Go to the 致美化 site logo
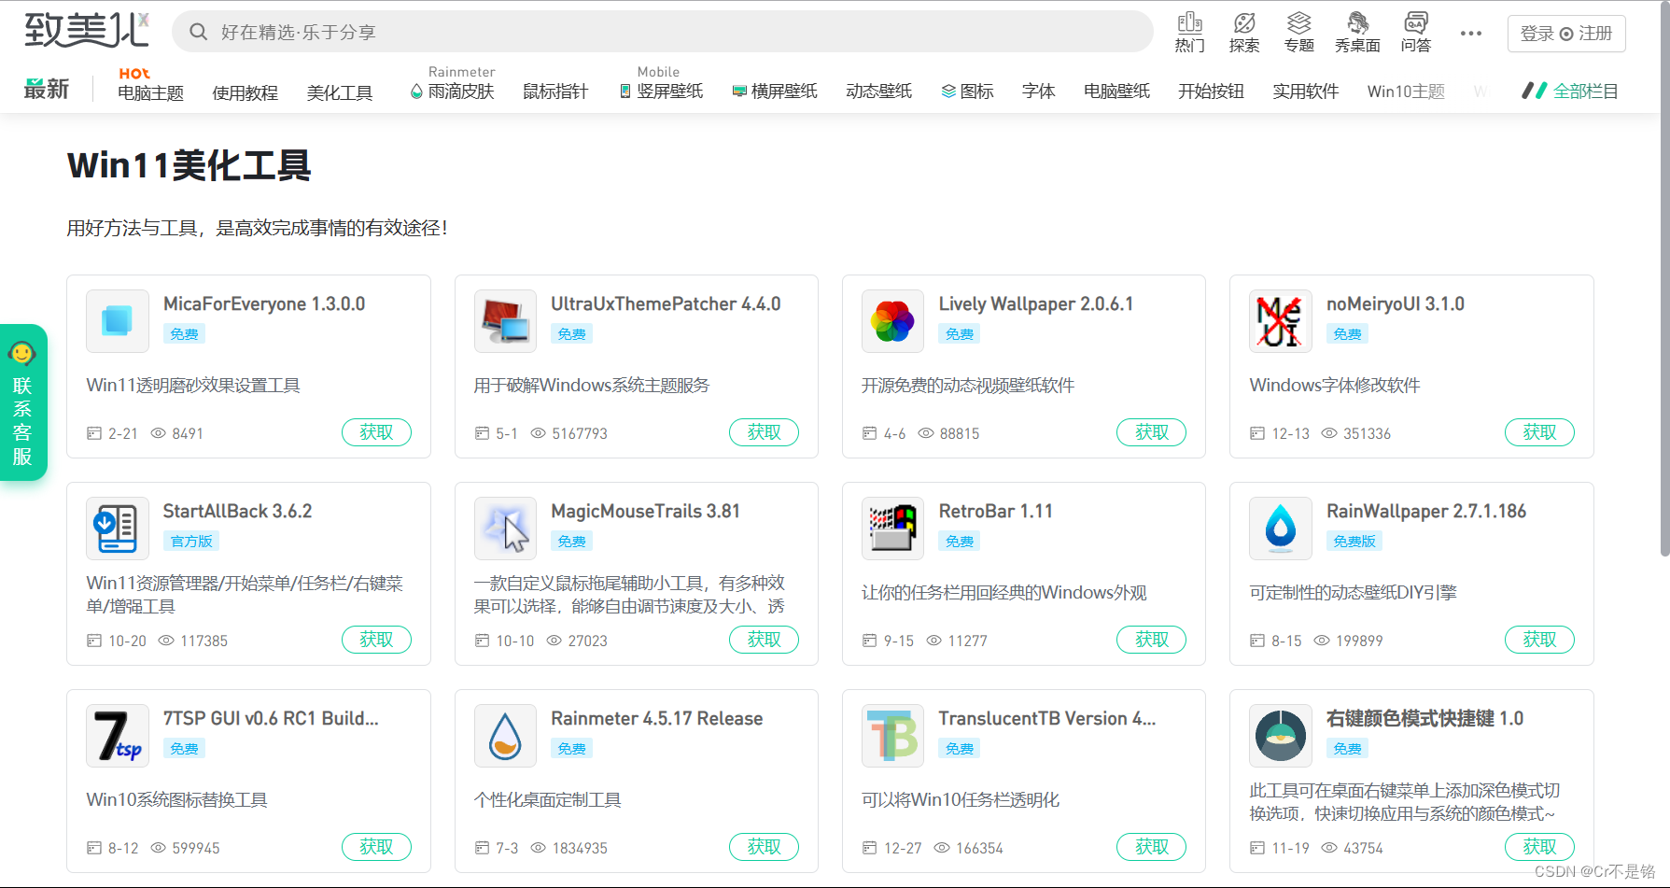 (x=87, y=31)
